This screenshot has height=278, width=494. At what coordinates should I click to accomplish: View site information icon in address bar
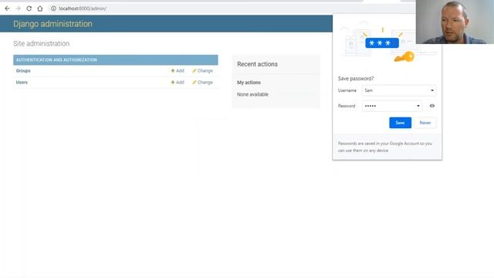tap(53, 8)
